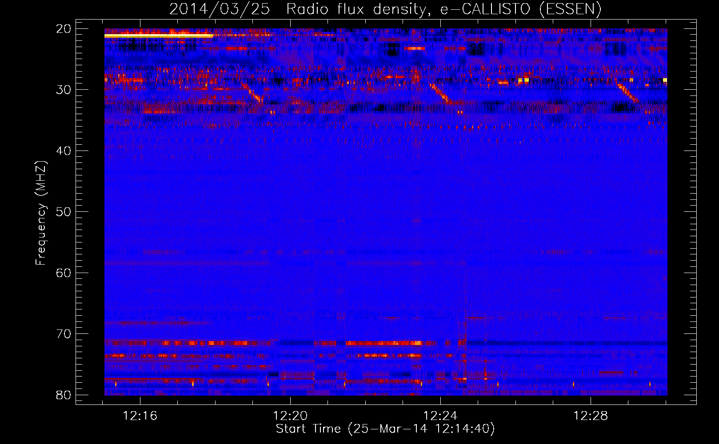Screen dimensions: 719x444
Task: Select the 12:16 time tick label
Action: coord(140,416)
